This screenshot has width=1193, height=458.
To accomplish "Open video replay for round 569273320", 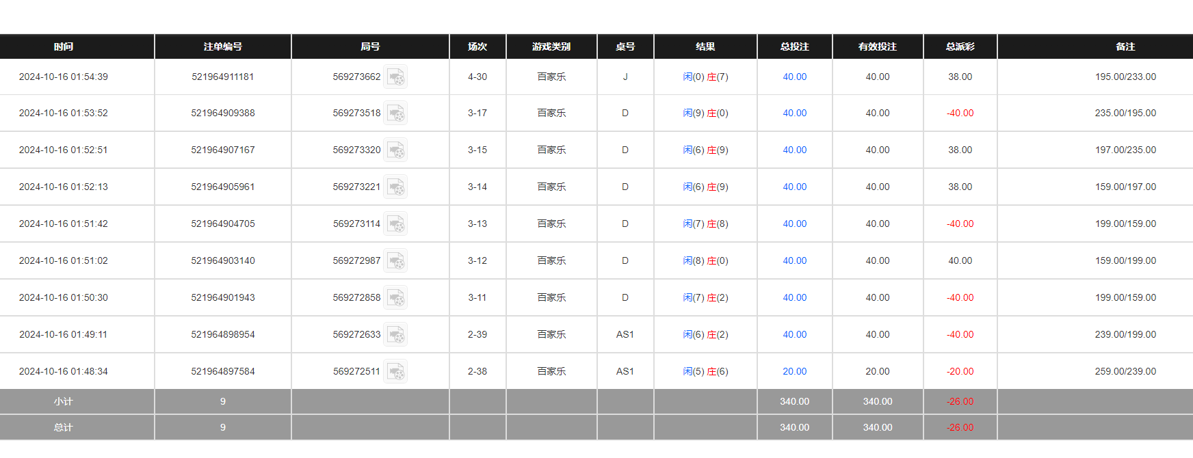I will pos(395,150).
